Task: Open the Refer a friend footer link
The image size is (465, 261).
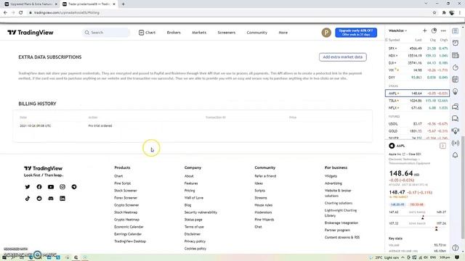Action: tap(265, 176)
